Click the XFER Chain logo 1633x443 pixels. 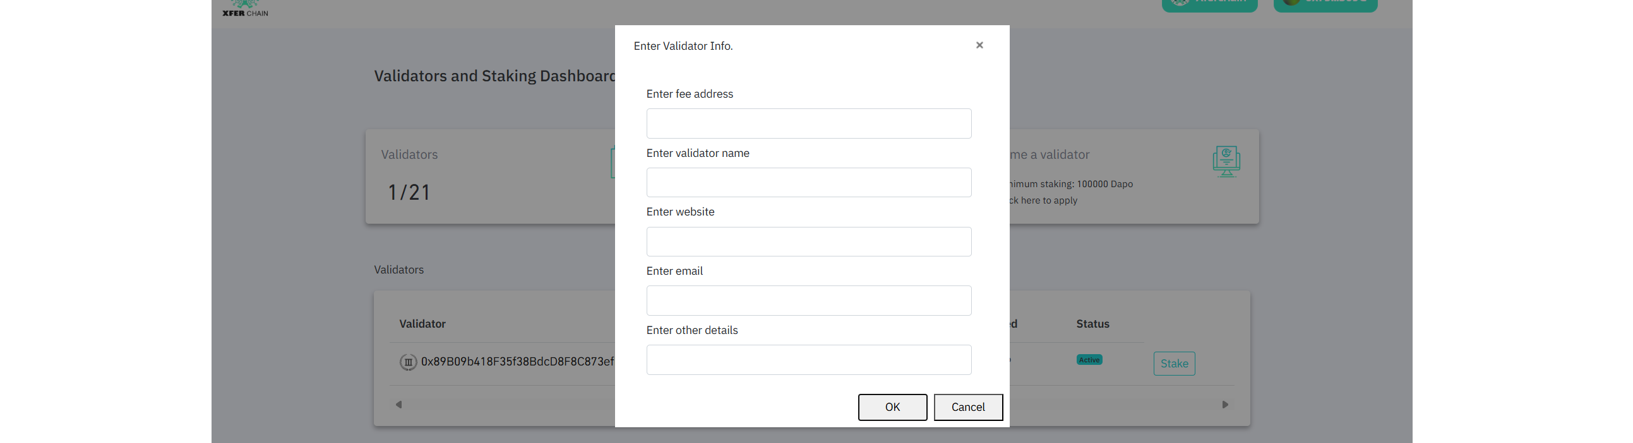click(x=246, y=8)
